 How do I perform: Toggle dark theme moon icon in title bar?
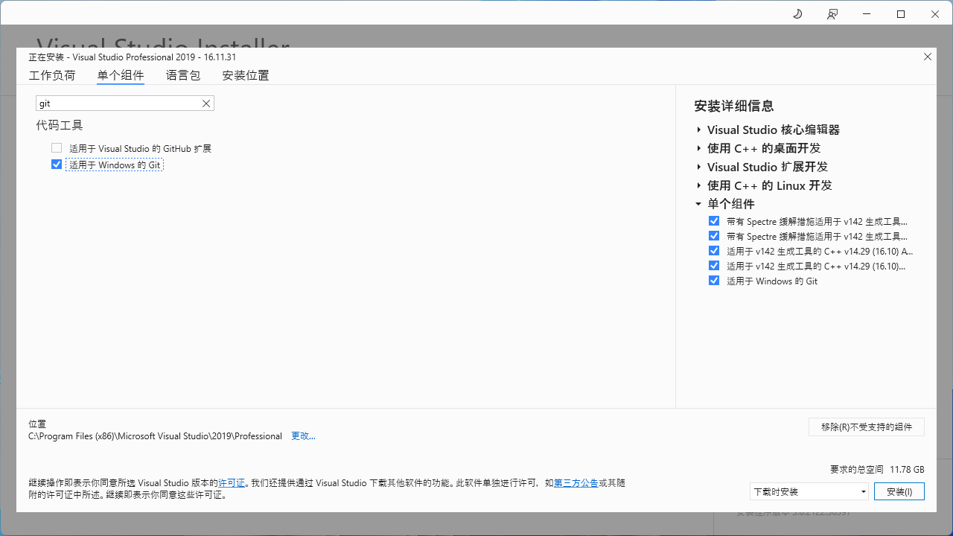pyautogui.click(x=797, y=14)
